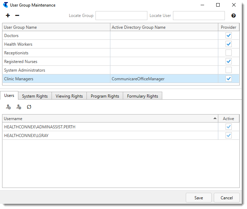Toggle Active checkbox for ADMINASSIST.PERTH
This screenshot has height=209, width=247.
tap(229, 127)
